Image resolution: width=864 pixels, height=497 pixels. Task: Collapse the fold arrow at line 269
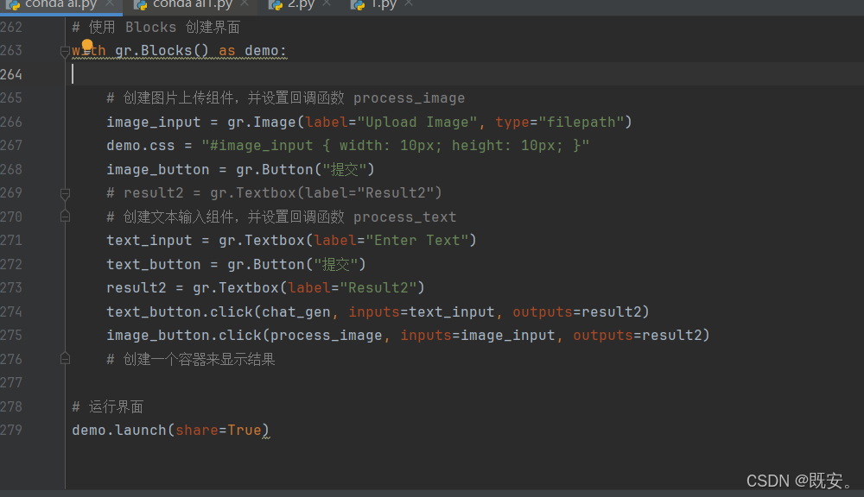pos(64,192)
